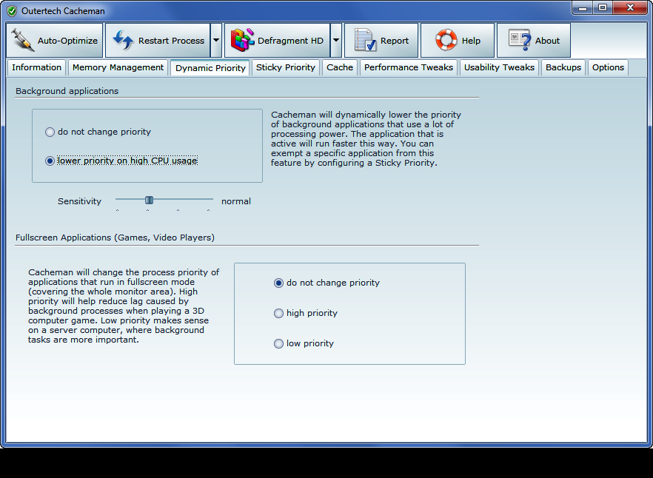The height and width of the screenshot is (478, 653).
Task: Select the Dynamic Priority tab
Action: (210, 68)
